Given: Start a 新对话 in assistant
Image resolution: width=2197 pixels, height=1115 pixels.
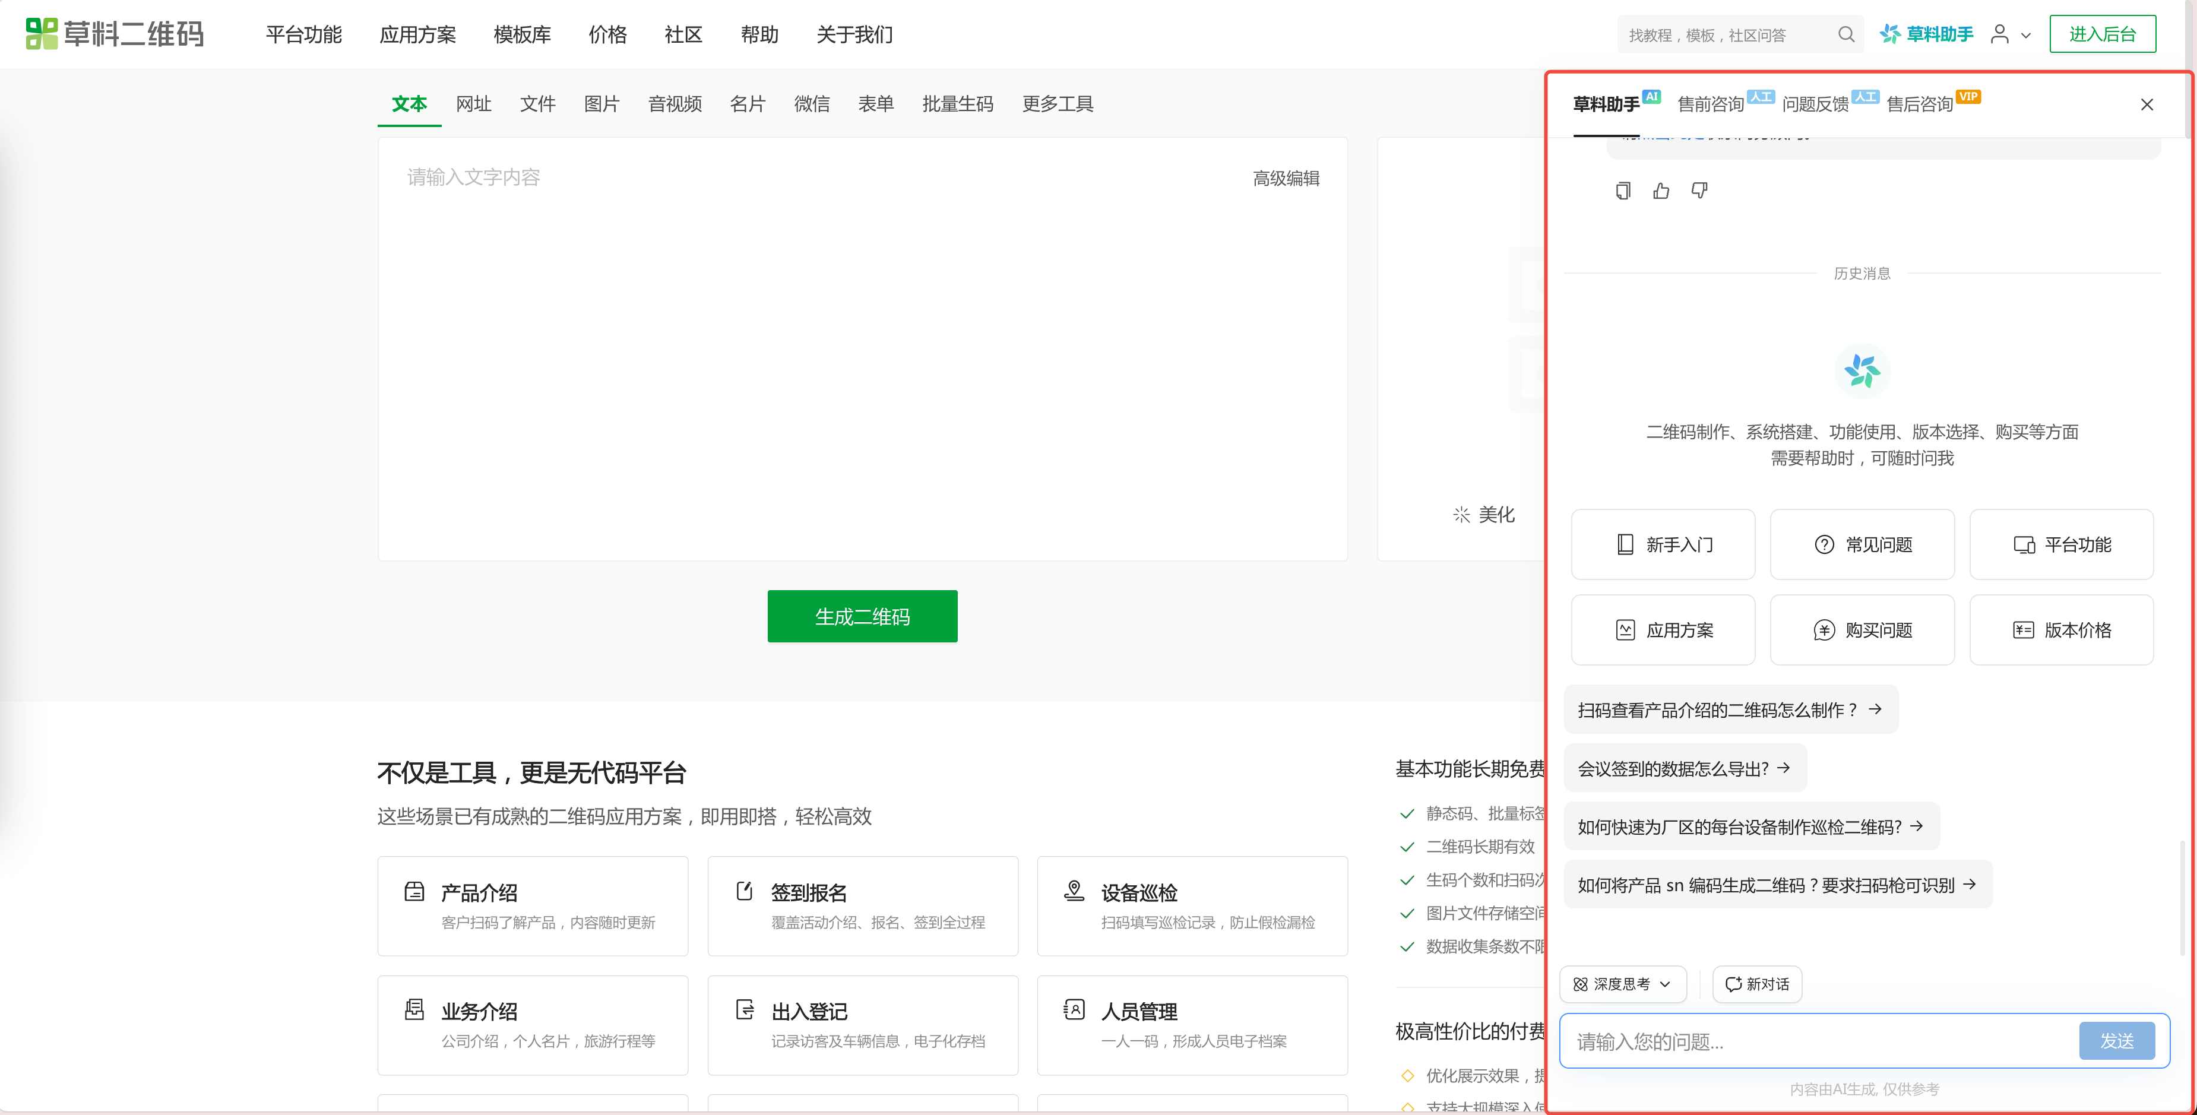Looking at the screenshot, I should click(x=1757, y=984).
